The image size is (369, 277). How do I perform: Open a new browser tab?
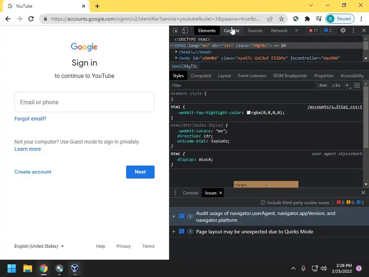97,6
